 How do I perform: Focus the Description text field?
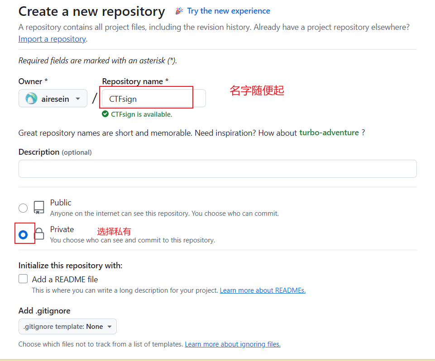coord(217,169)
